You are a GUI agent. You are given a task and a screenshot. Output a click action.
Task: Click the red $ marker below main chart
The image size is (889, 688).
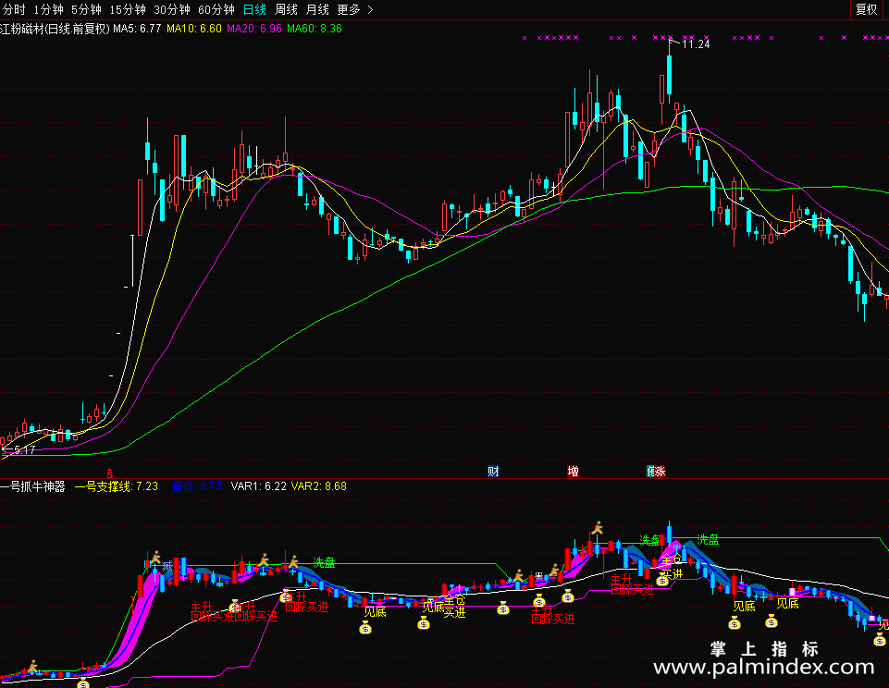tap(110, 473)
